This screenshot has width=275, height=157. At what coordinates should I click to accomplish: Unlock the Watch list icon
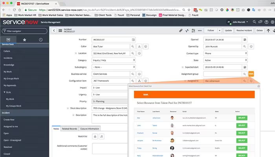point(95,137)
